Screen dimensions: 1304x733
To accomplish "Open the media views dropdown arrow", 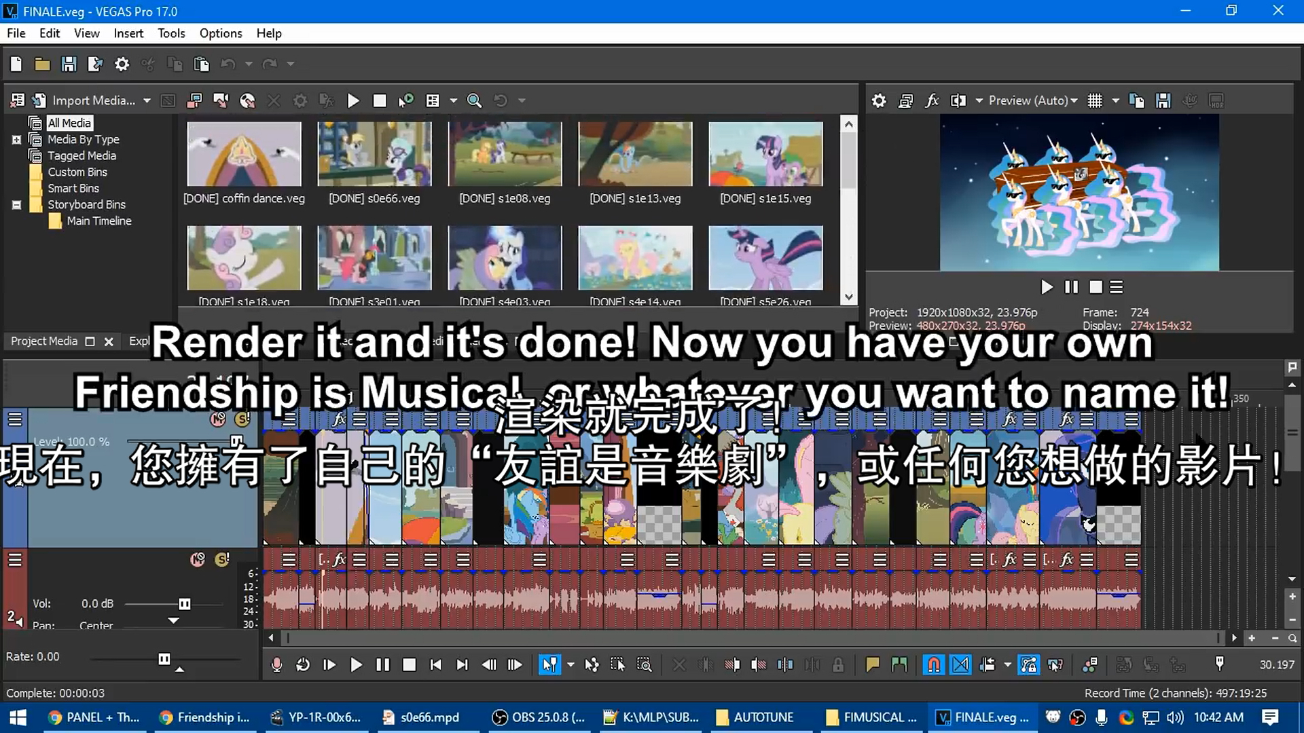I will click(x=453, y=100).
